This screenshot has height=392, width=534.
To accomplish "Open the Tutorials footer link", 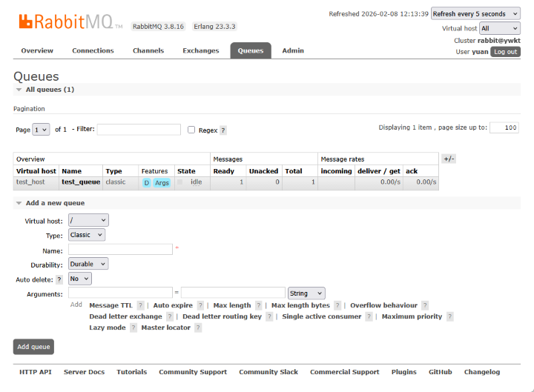I will [132, 372].
